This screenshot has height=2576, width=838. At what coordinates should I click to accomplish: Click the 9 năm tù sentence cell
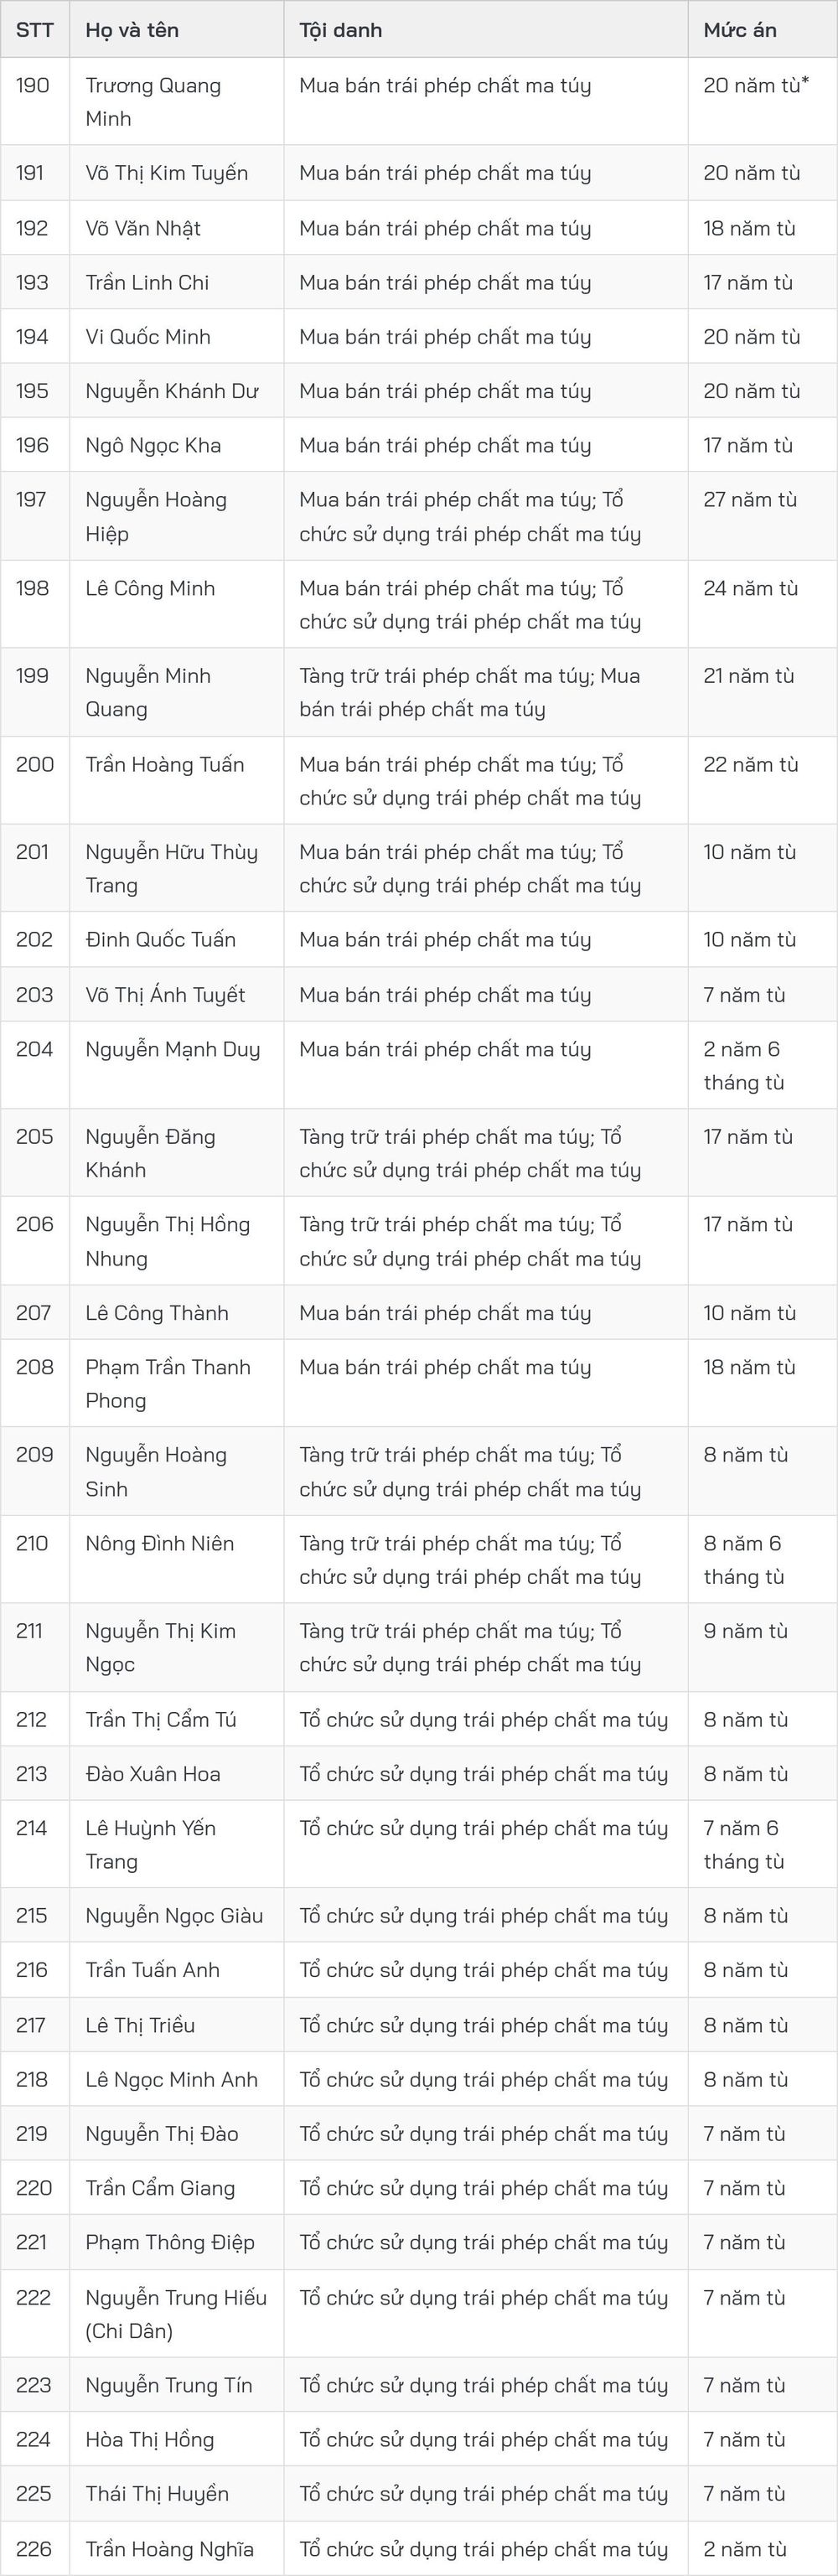(x=746, y=1631)
